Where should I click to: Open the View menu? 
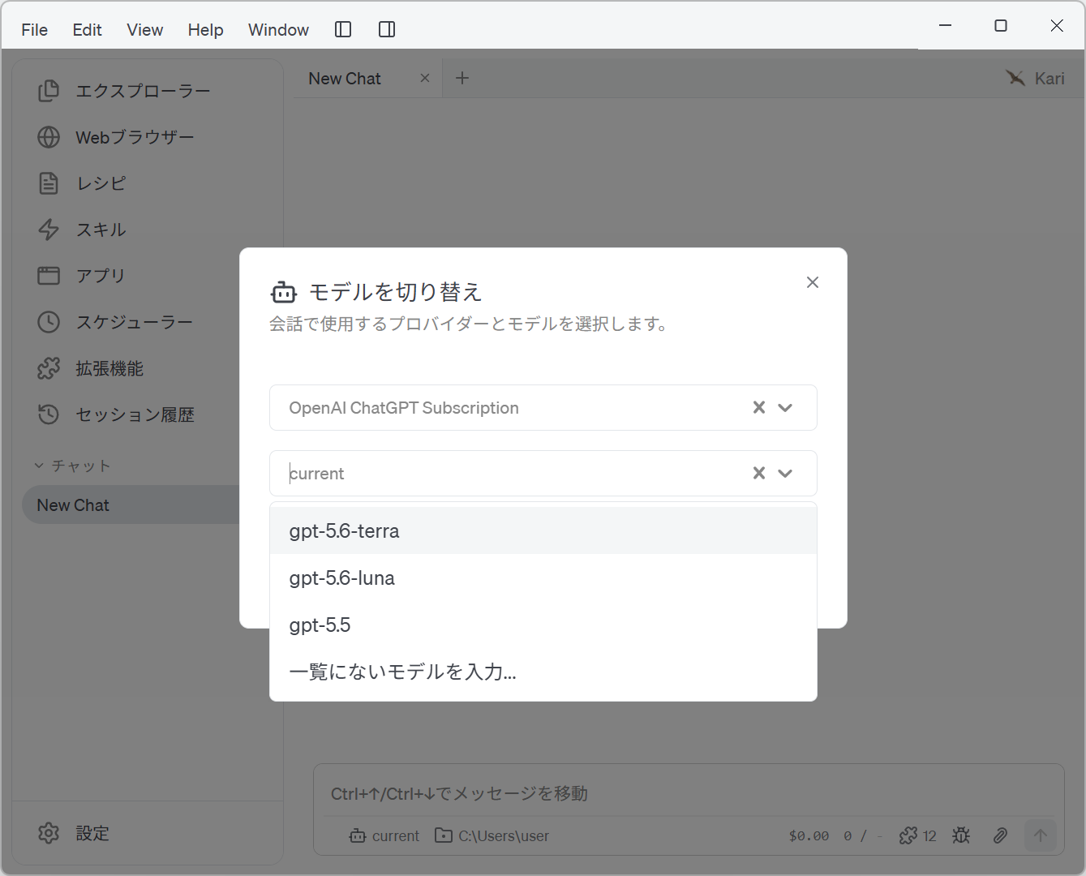(x=145, y=29)
